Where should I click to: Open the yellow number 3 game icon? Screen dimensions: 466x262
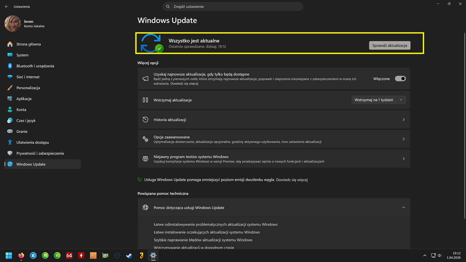tap(141, 255)
